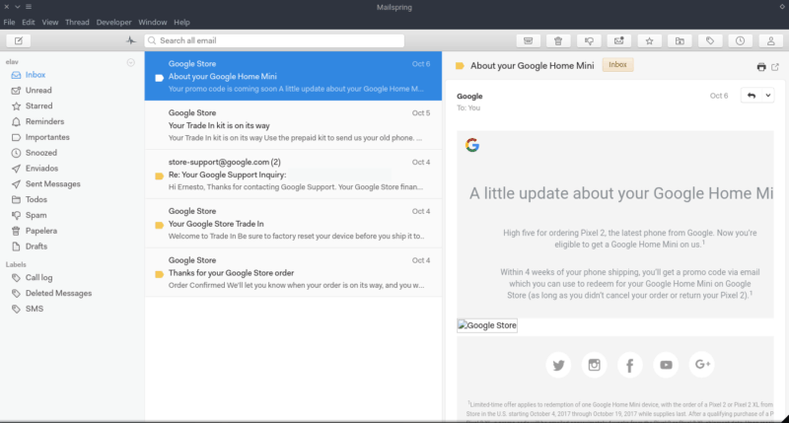Mark the message as spam
The image size is (789, 423).
click(589, 40)
